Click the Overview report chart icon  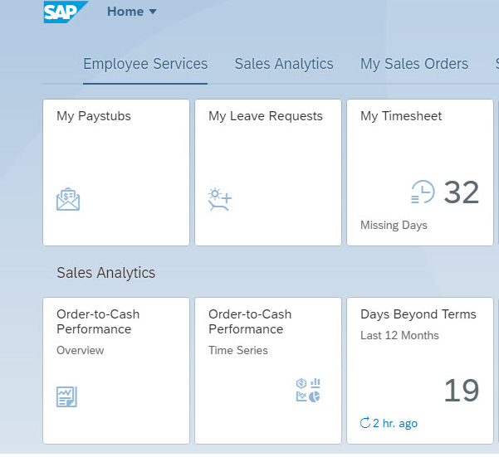(x=66, y=396)
